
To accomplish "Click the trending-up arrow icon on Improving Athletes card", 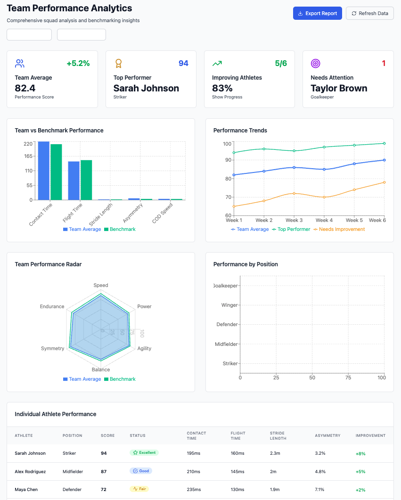I will 217,64.
